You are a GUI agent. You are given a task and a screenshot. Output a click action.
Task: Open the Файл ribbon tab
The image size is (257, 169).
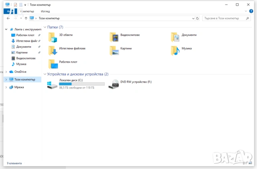click(10, 11)
